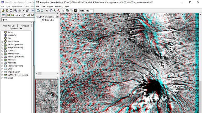Viewport: 202px width, 113px height.
Task: Click the Script item in operation tree
Action: pos(10,78)
